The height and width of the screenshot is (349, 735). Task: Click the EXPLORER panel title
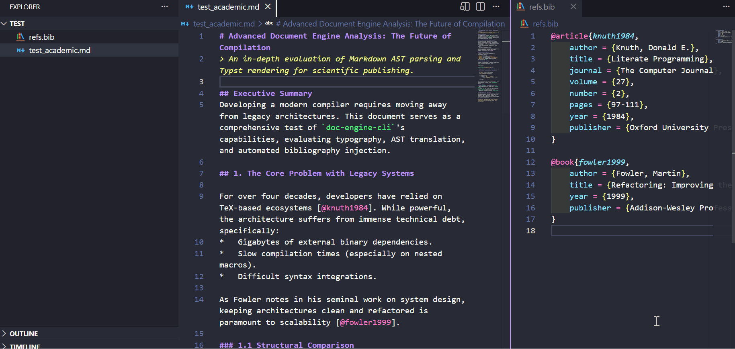coord(25,7)
